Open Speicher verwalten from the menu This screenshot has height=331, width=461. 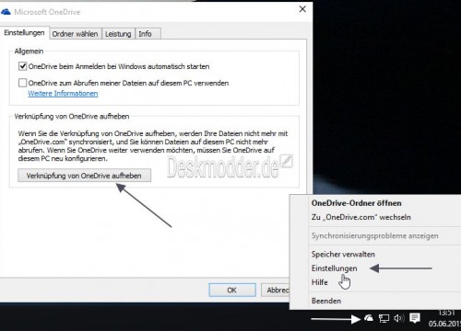click(343, 254)
